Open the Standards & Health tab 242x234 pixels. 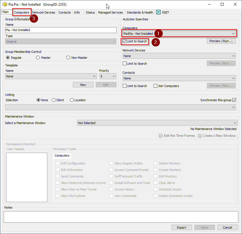pyautogui.click(x=140, y=12)
